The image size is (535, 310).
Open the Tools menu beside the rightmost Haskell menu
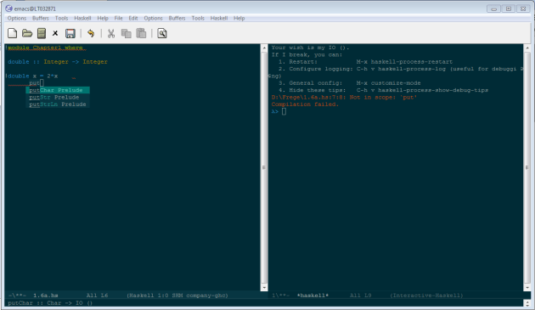198,18
